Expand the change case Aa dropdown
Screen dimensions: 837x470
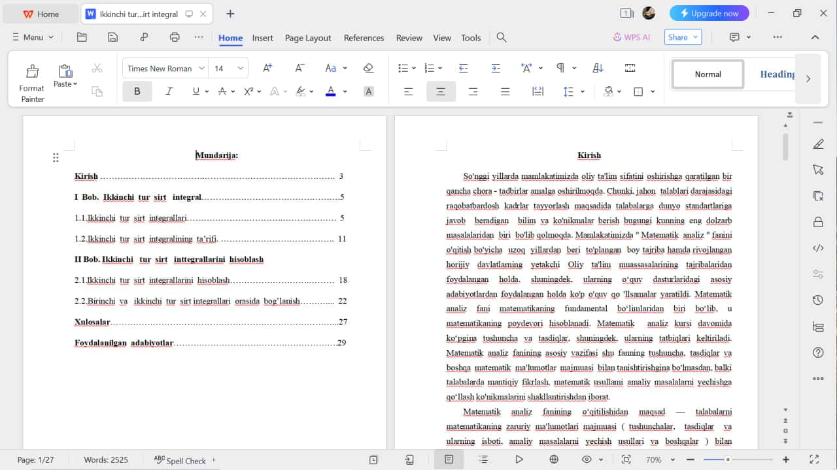click(x=345, y=68)
